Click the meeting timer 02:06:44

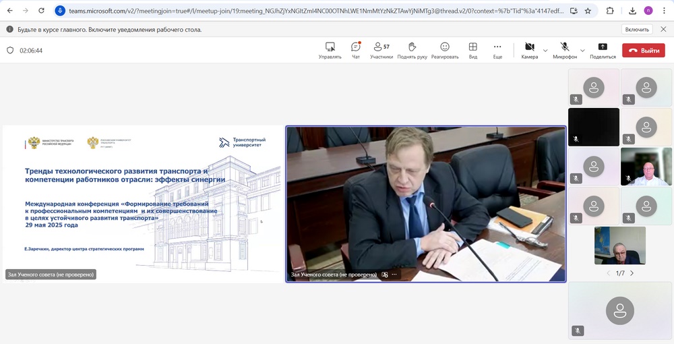point(31,51)
